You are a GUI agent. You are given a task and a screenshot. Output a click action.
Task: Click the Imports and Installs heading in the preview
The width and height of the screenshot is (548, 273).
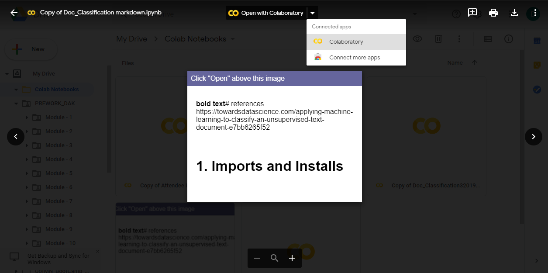[270, 166]
